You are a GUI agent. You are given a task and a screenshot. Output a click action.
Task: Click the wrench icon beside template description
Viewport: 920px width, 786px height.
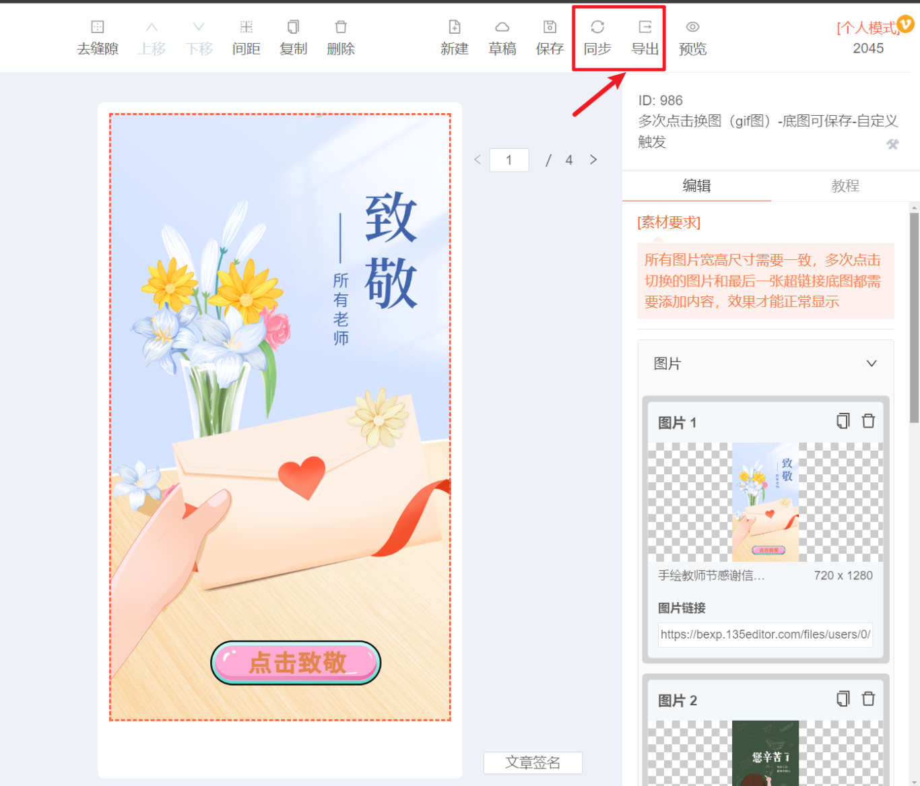coord(892,144)
